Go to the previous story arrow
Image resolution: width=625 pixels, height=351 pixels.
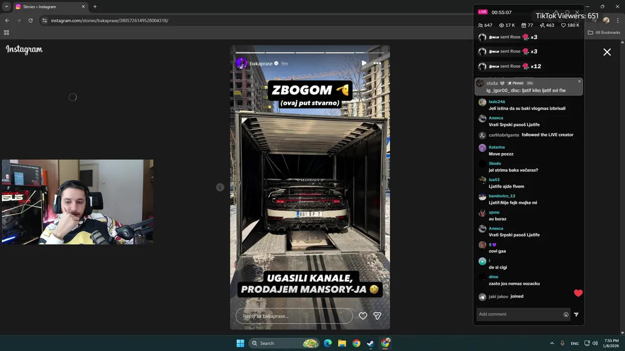coord(220,187)
